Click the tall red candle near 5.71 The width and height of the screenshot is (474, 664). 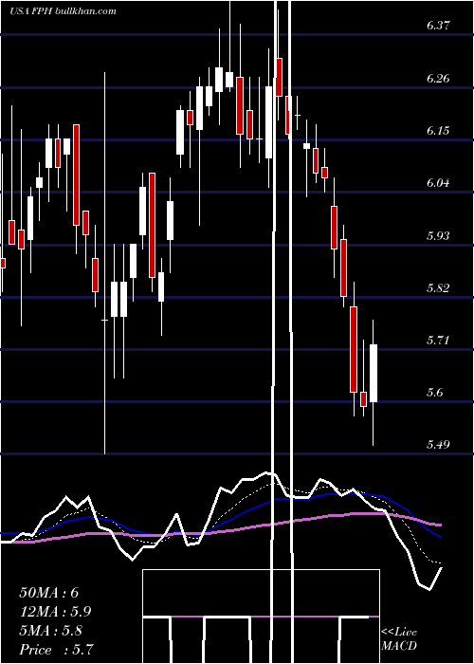[x=354, y=349]
